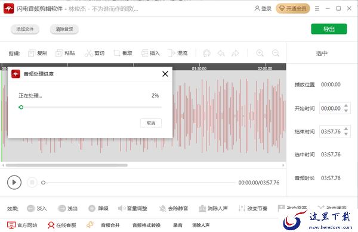
Task: Click the flag icon effect beside 改变节奏
Action: 281,208
